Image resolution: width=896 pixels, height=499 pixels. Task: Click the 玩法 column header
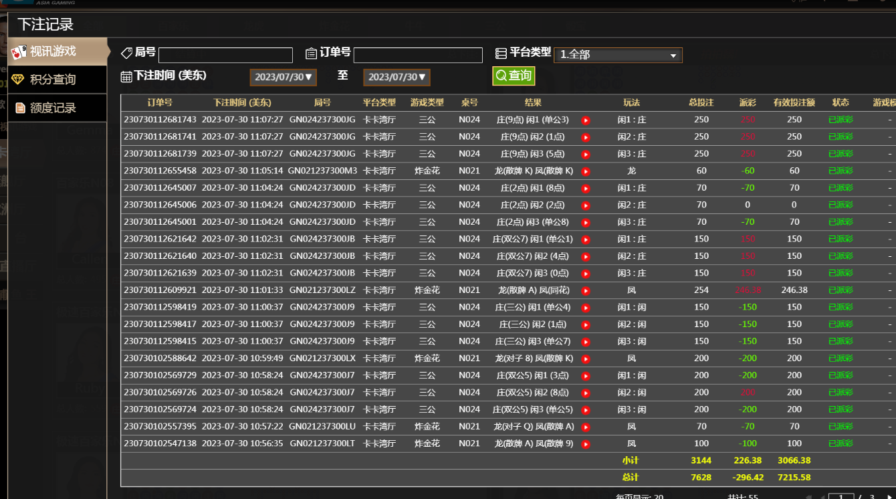(x=632, y=103)
